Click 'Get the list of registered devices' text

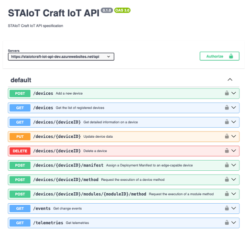[80, 108]
